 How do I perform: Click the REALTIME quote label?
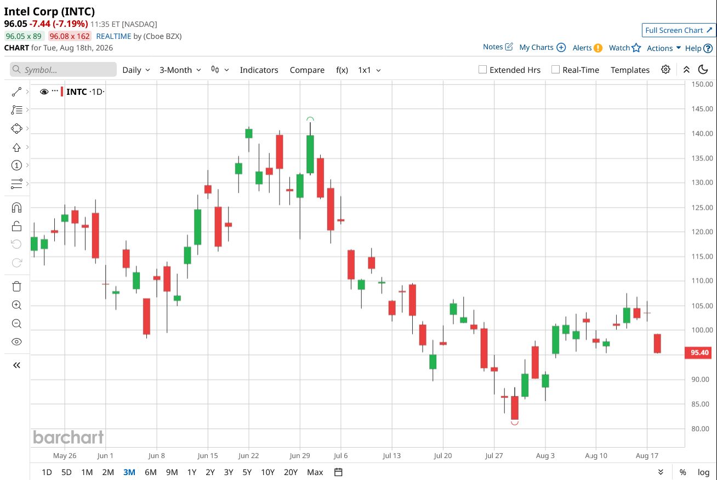(x=113, y=36)
